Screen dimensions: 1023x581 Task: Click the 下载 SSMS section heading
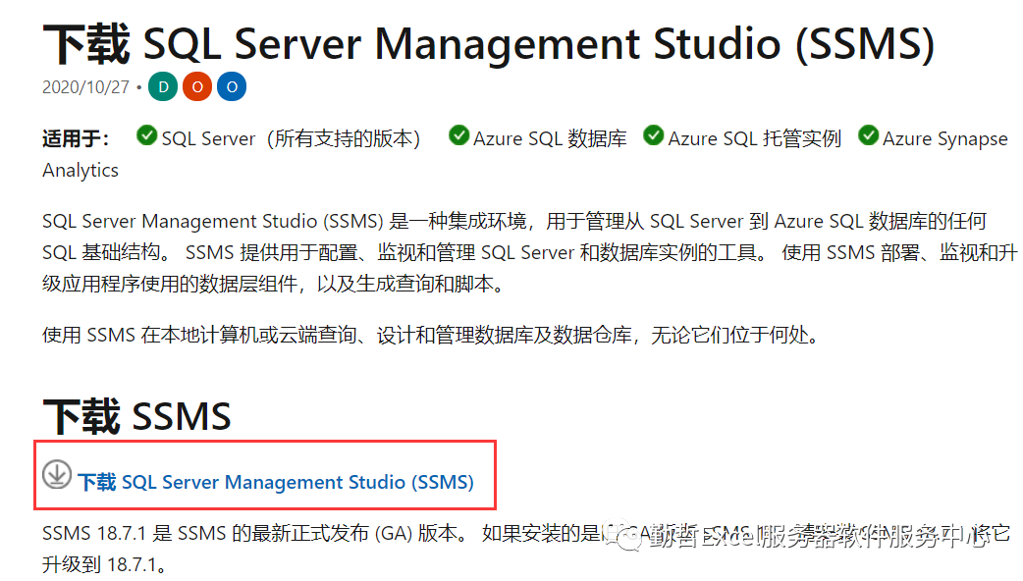click(x=137, y=416)
